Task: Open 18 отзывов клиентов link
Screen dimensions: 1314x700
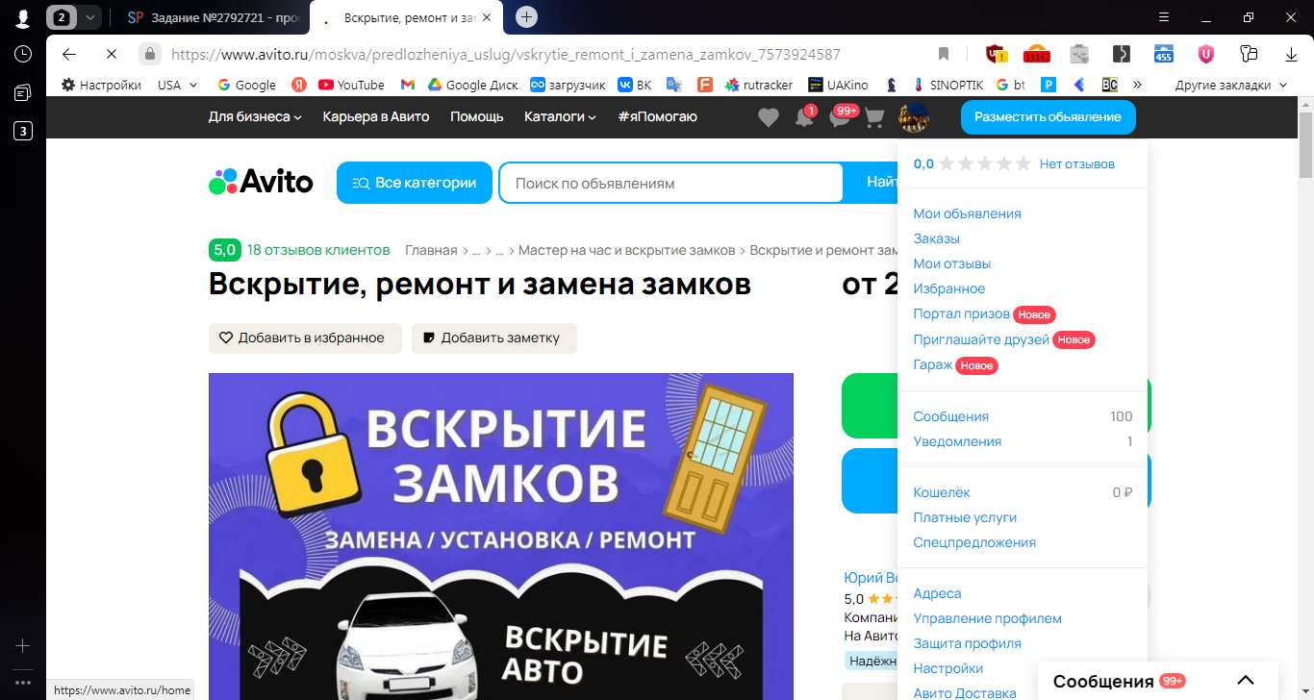Action: 318,250
